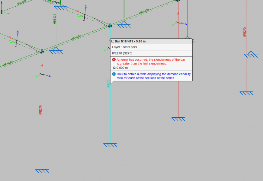The image size is (263, 181).
Task: Click the red error icon in tooltip
Action: [x=114, y=60]
